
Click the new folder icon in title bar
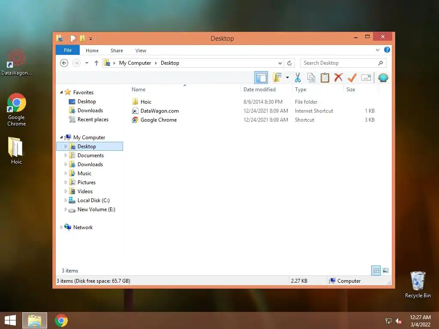tap(82, 38)
